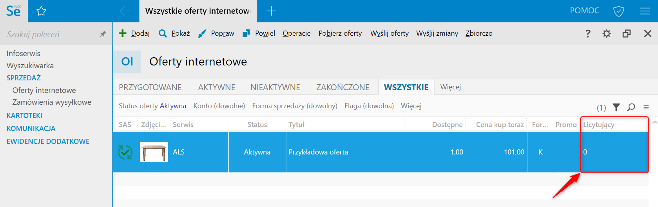Click the magnifier Pokaż icon
This screenshot has height=207, width=658.
[163, 34]
